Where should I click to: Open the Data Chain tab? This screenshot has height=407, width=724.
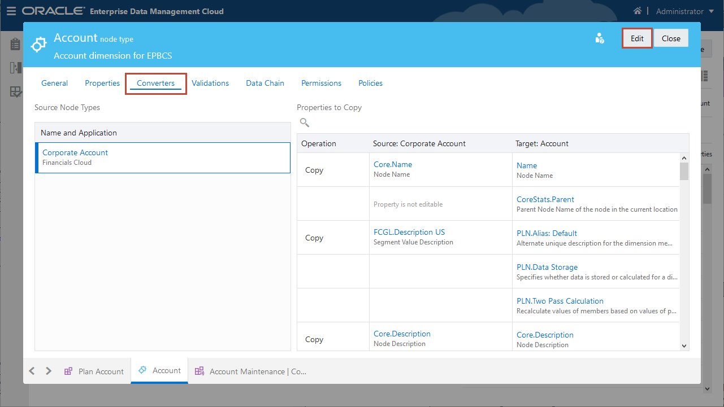265,83
